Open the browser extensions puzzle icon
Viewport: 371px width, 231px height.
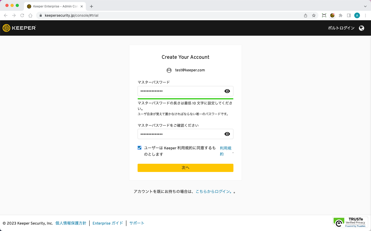[x=341, y=15]
